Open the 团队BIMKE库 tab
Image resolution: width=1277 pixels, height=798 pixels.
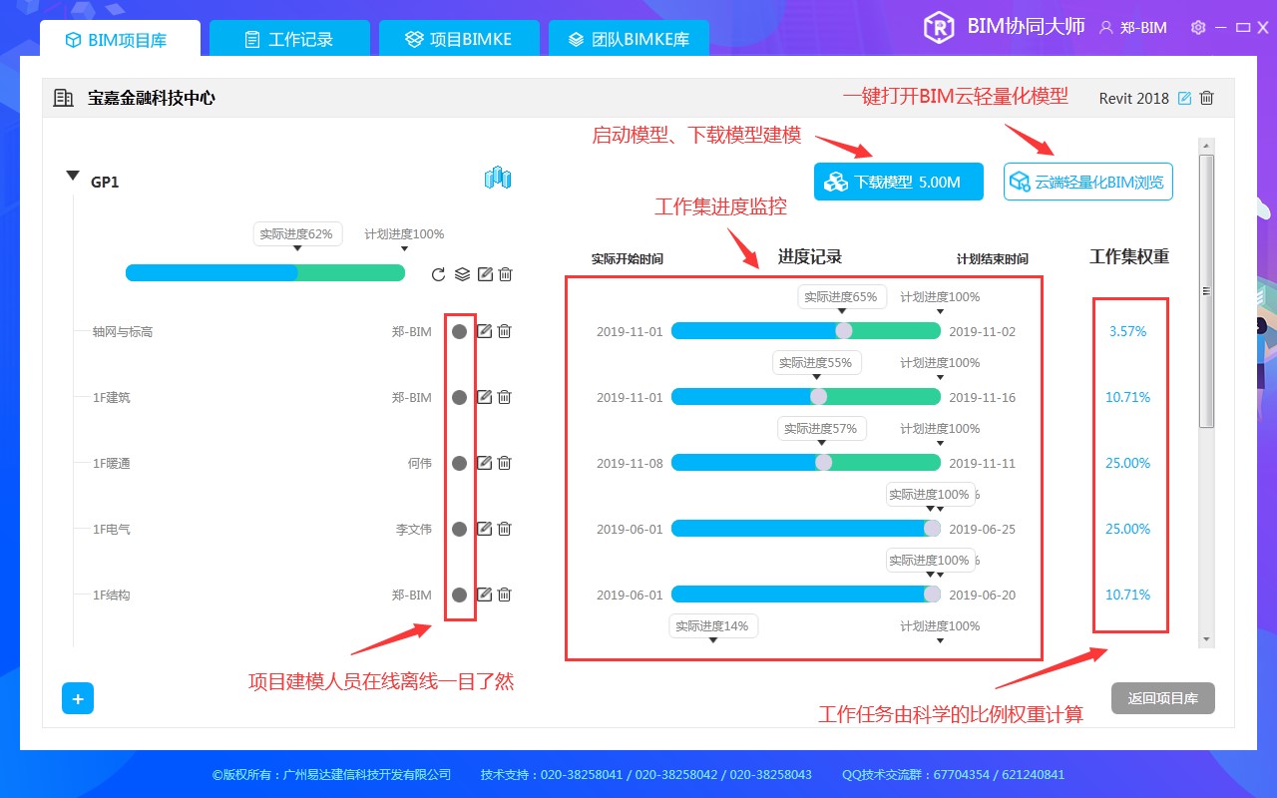629,38
